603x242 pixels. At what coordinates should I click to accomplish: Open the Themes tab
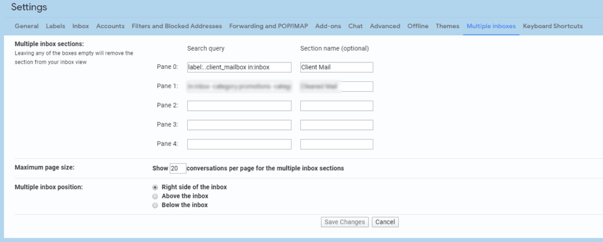coord(448,26)
